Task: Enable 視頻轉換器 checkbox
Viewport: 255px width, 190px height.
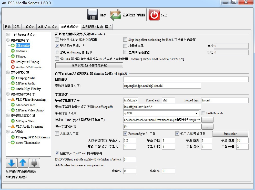Action: point(125,46)
